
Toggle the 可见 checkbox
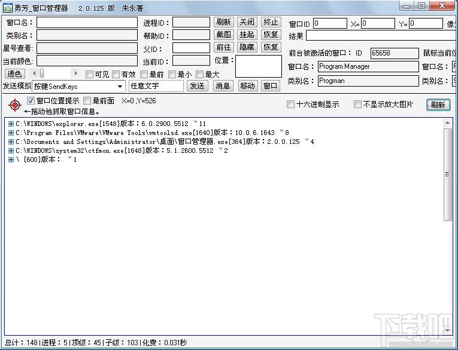(x=89, y=75)
